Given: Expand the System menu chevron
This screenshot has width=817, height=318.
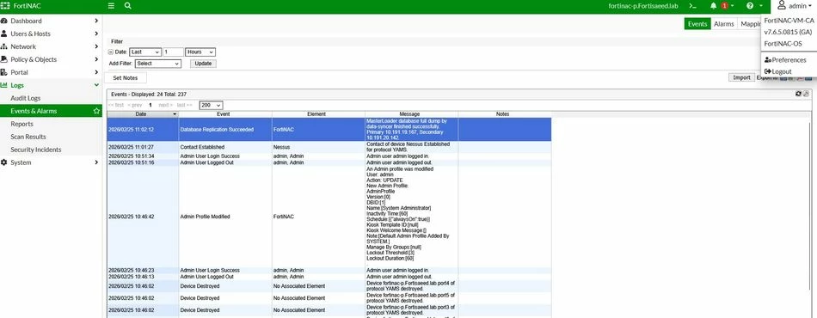Looking at the screenshot, I should pyautogui.click(x=96, y=162).
